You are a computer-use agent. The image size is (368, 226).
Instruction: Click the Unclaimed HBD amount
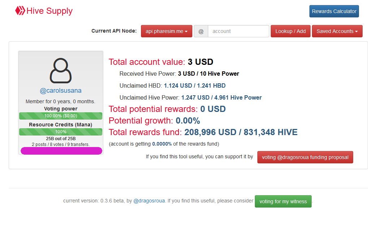pyautogui.click(x=194, y=85)
